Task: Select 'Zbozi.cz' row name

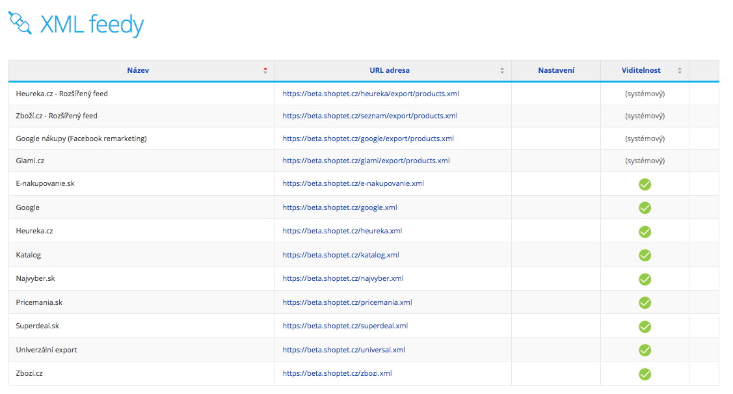Action: (29, 373)
